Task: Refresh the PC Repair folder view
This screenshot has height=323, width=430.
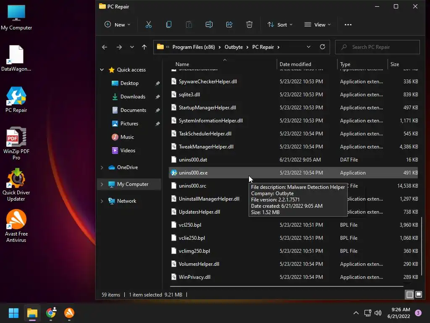Action: point(322,47)
